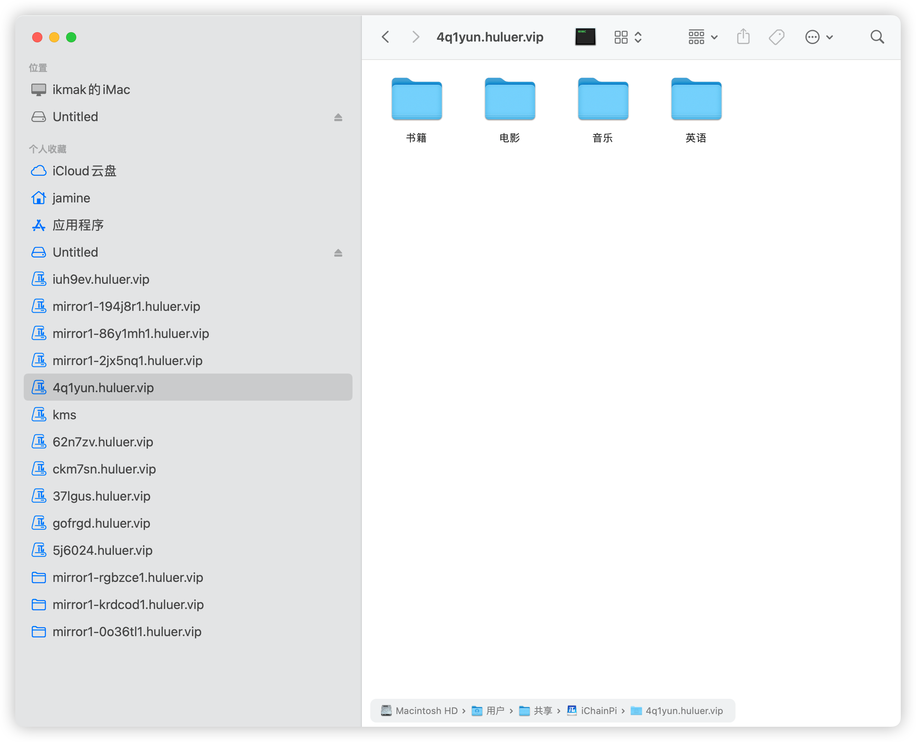916x742 pixels.
Task: Click 用户 in path bar
Action: point(488,711)
